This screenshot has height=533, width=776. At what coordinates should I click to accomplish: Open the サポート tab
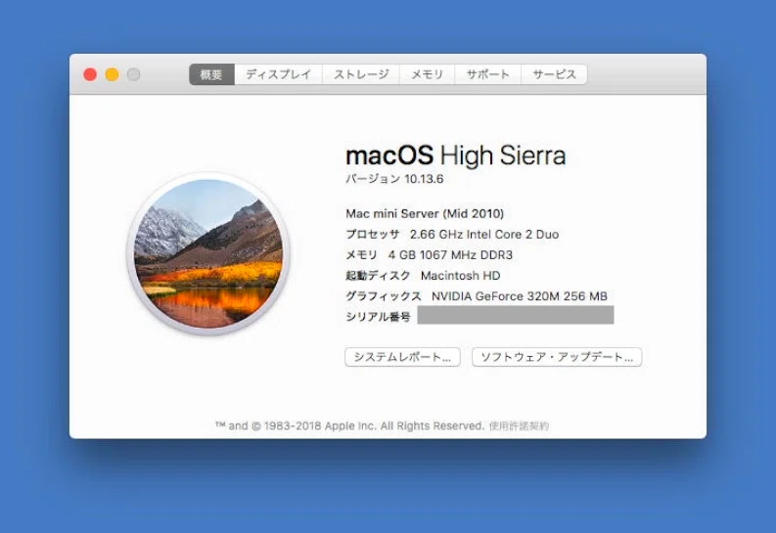click(488, 74)
